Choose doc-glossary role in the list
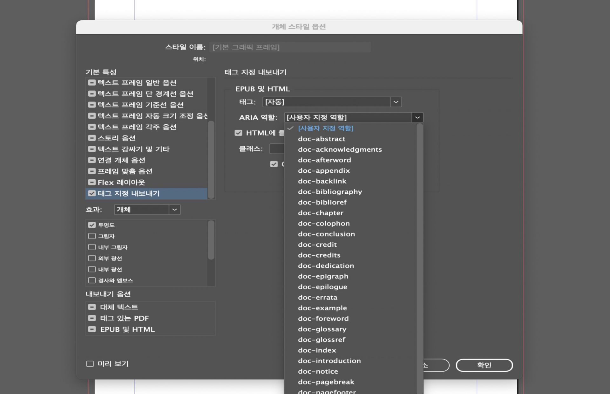 coord(322,329)
